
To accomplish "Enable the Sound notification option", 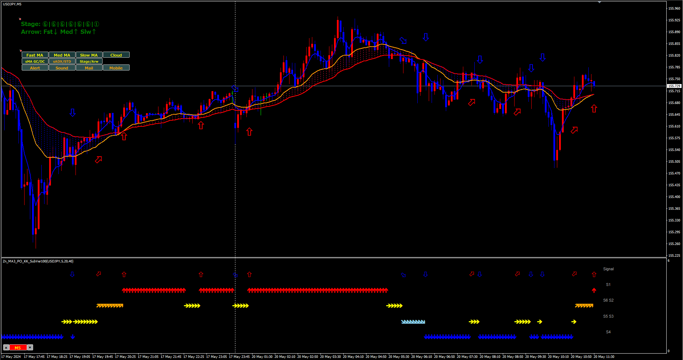I will [x=62, y=68].
